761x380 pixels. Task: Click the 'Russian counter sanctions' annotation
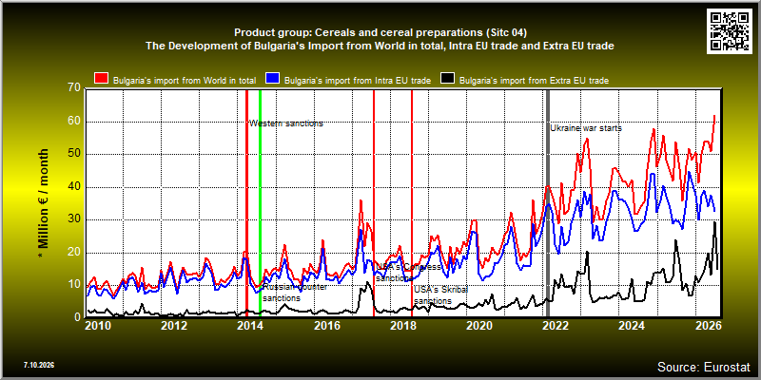pos(295,293)
